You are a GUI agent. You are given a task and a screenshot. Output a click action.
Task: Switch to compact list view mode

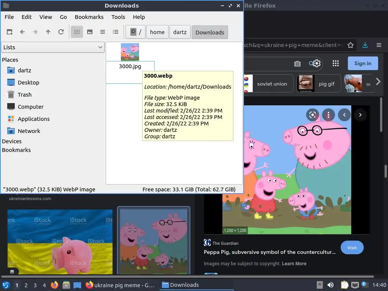[103, 32]
